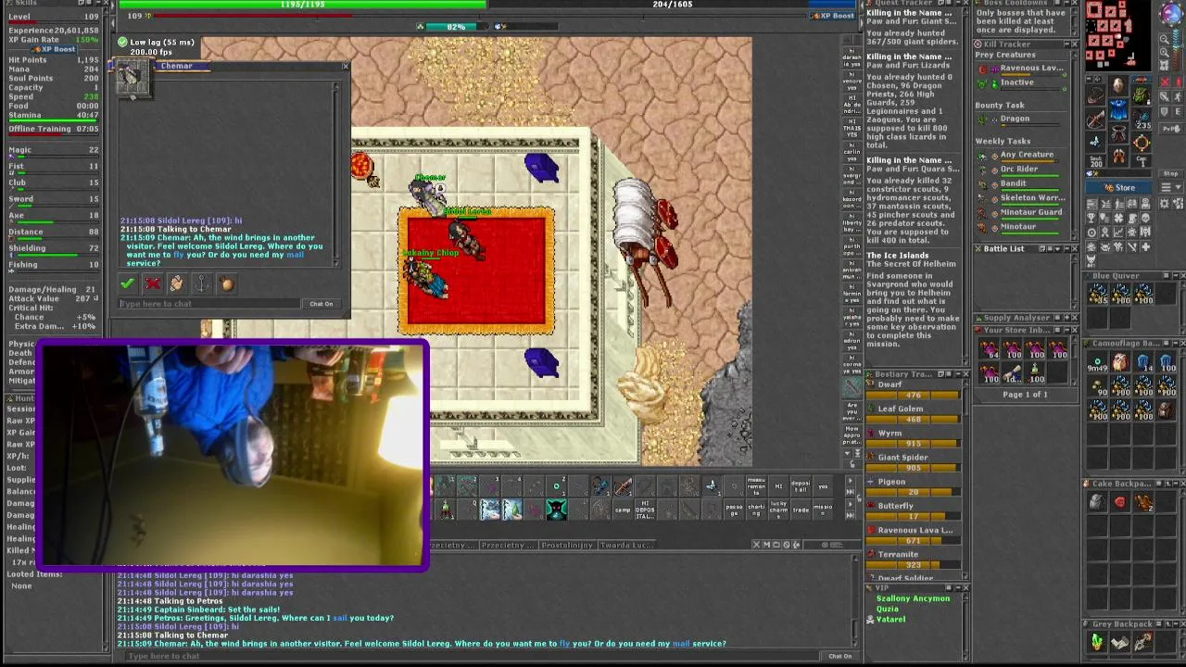Toggle chase opponent mode
The image size is (1186, 667).
pyautogui.click(x=1176, y=97)
